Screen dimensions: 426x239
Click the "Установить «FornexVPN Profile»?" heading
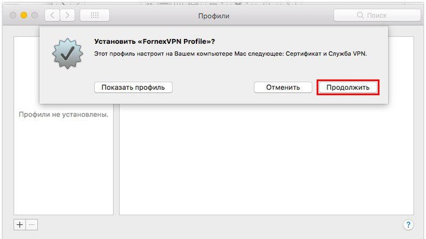coord(154,41)
